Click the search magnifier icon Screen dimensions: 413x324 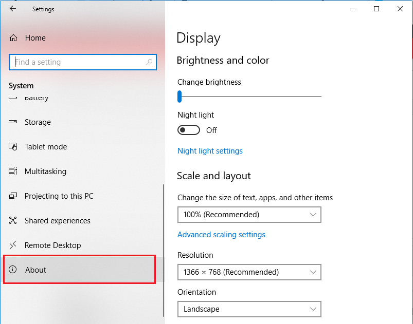coord(149,62)
